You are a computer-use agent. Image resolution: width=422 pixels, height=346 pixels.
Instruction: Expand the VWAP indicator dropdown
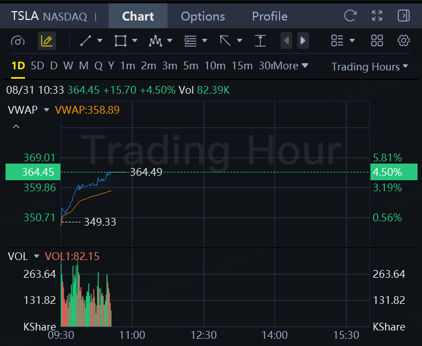47,110
